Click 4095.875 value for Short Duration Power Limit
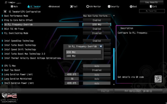The image size is (167, 104). 72,83
